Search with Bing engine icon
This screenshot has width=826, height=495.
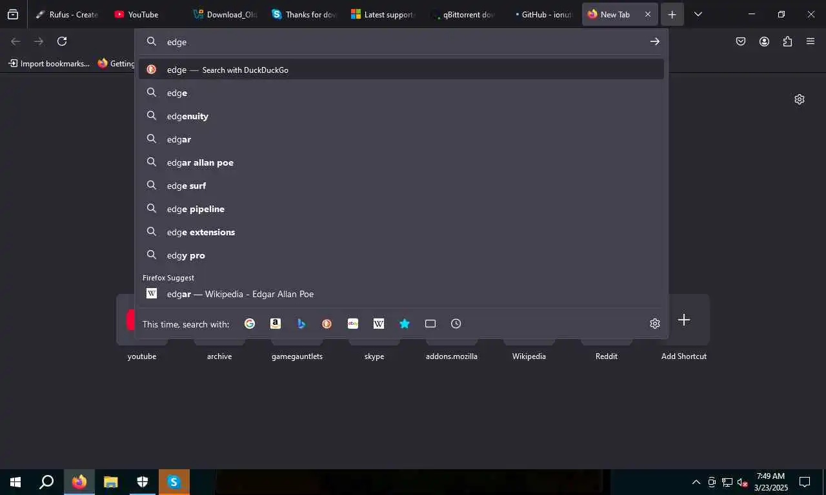(301, 324)
